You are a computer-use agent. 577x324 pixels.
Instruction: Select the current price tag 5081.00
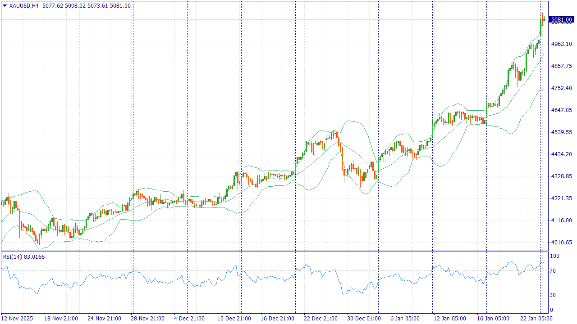click(561, 19)
